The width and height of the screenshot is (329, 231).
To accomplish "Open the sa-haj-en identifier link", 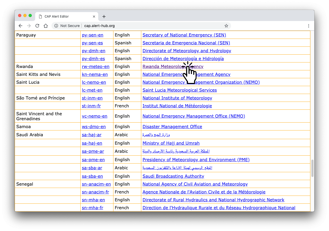I will [92, 143].
